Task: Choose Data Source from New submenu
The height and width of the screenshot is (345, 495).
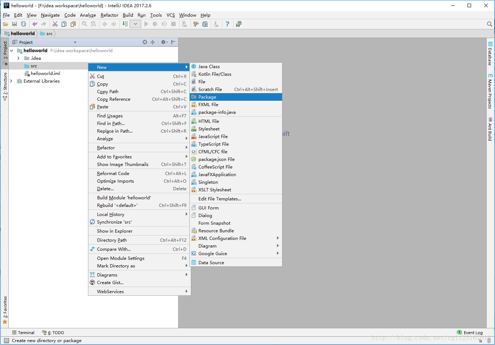Action: (x=236, y=262)
